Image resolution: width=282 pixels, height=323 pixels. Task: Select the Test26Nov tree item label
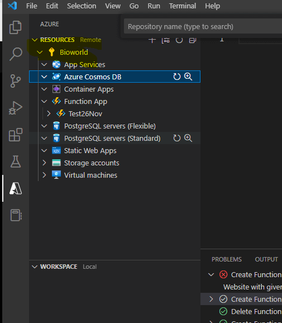(85, 113)
